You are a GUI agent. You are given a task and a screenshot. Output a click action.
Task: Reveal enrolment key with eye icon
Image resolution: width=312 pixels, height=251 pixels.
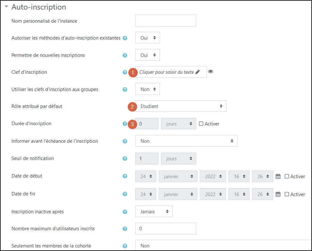210,72
